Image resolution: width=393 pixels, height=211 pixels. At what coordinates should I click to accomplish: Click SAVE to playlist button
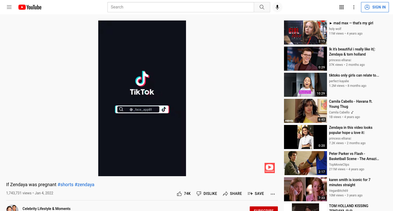[x=256, y=194]
